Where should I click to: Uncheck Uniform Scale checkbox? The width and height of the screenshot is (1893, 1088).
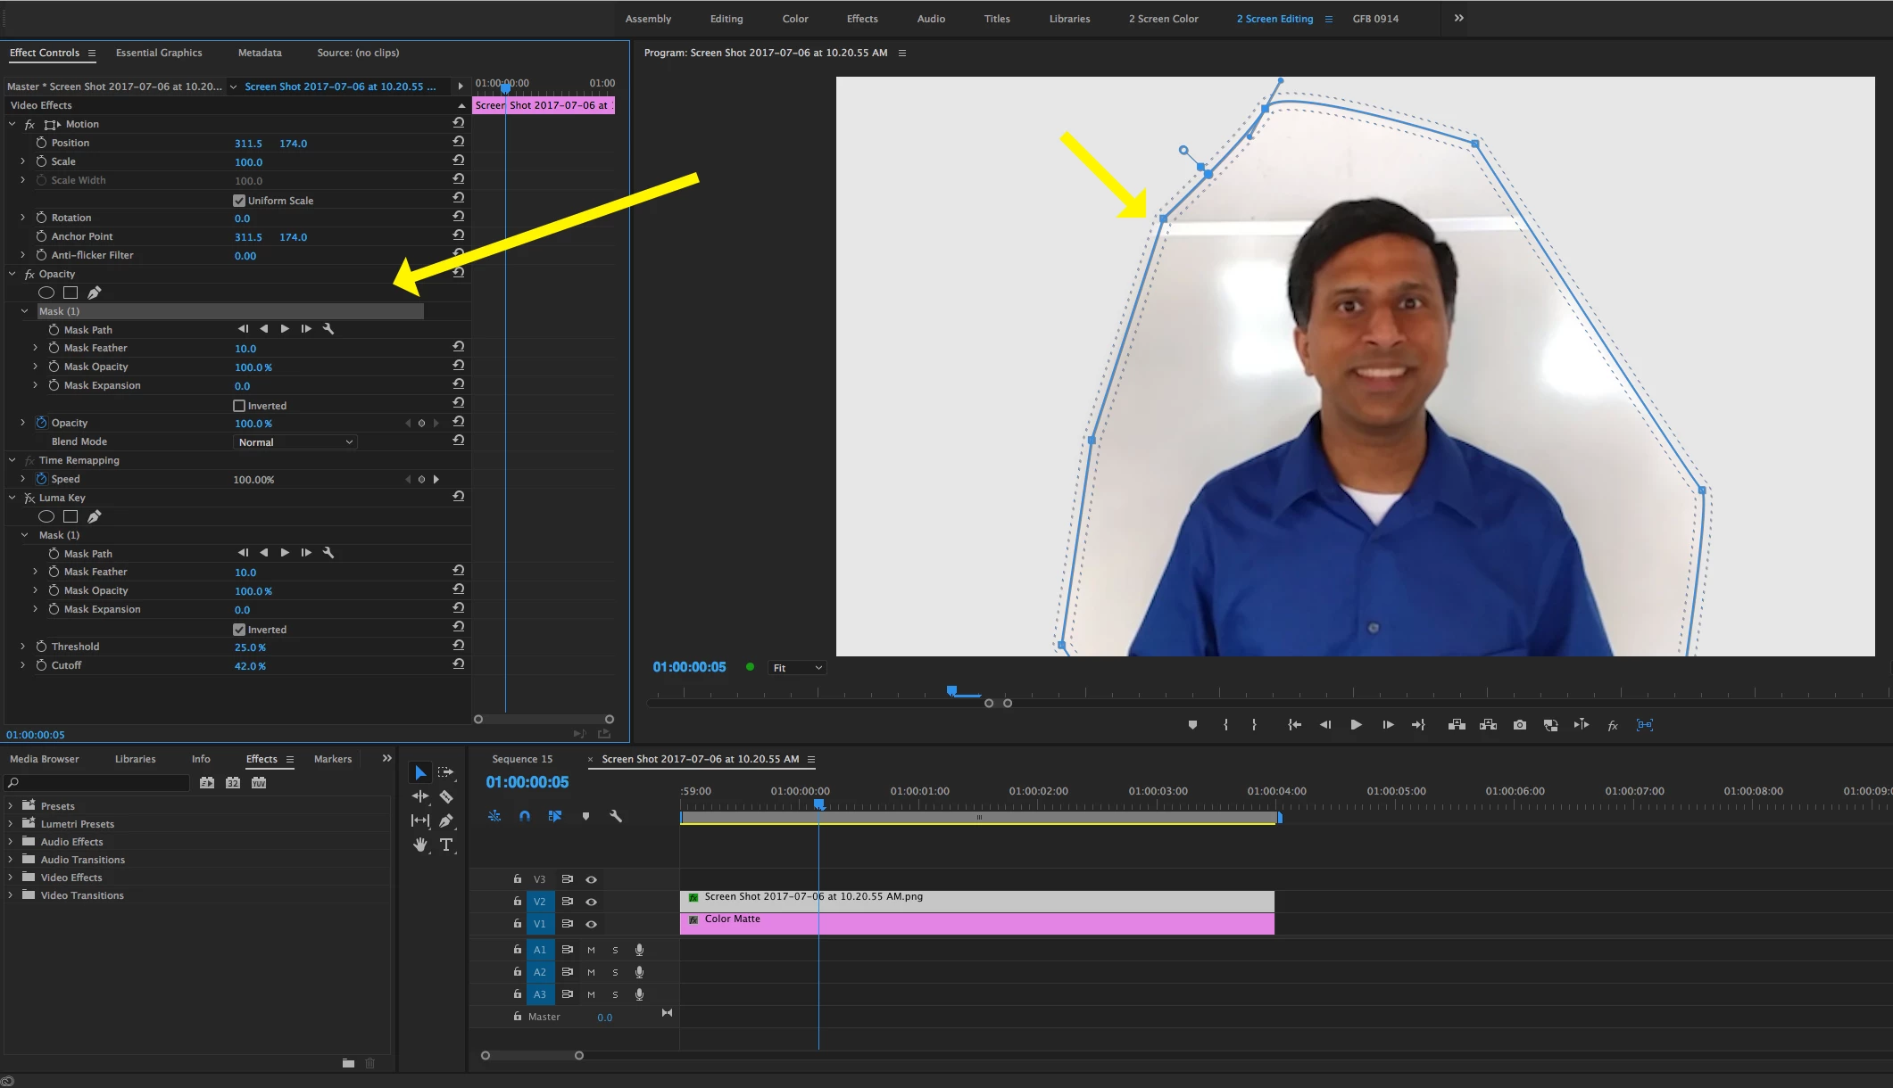click(x=239, y=201)
